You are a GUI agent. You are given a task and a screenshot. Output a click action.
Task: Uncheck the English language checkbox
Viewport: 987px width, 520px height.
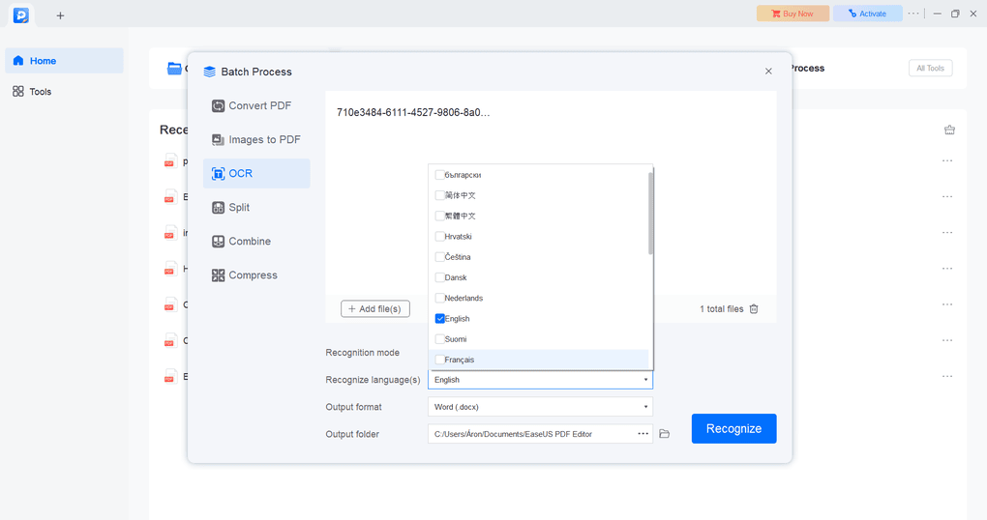coord(439,319)
